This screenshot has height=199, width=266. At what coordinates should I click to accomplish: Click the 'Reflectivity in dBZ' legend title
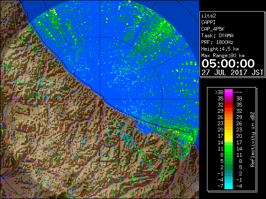click(252, 139)
